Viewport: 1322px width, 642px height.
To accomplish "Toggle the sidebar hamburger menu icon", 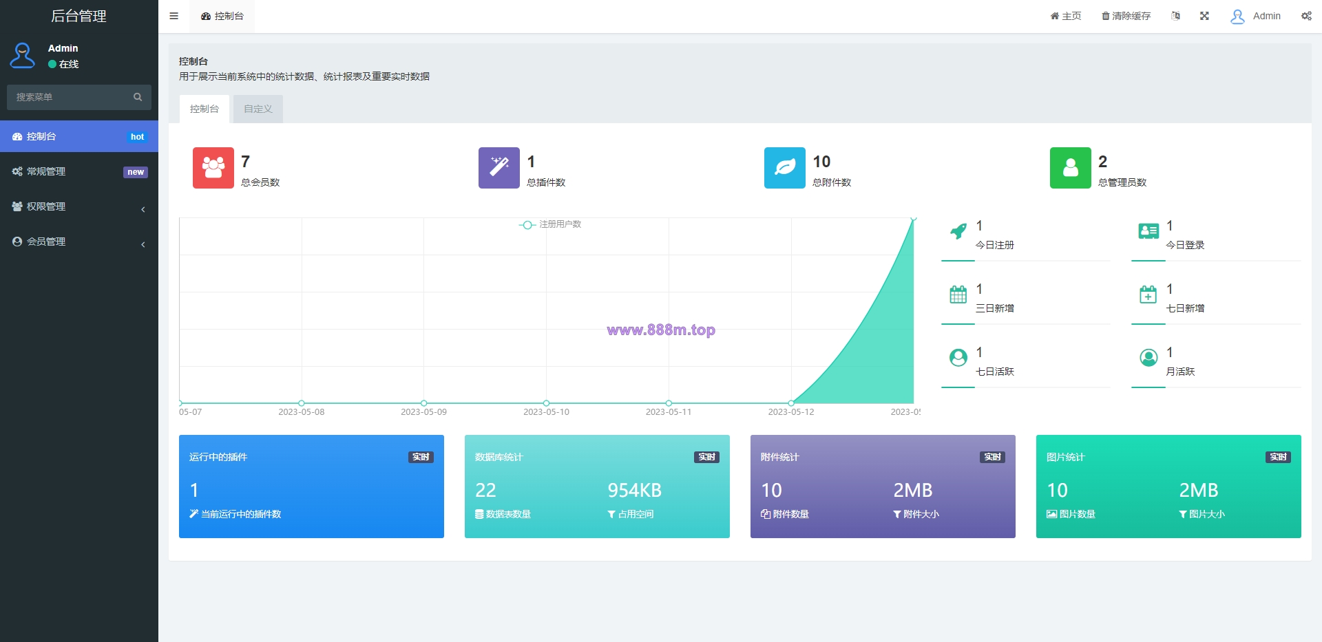I will click(174, 16).
